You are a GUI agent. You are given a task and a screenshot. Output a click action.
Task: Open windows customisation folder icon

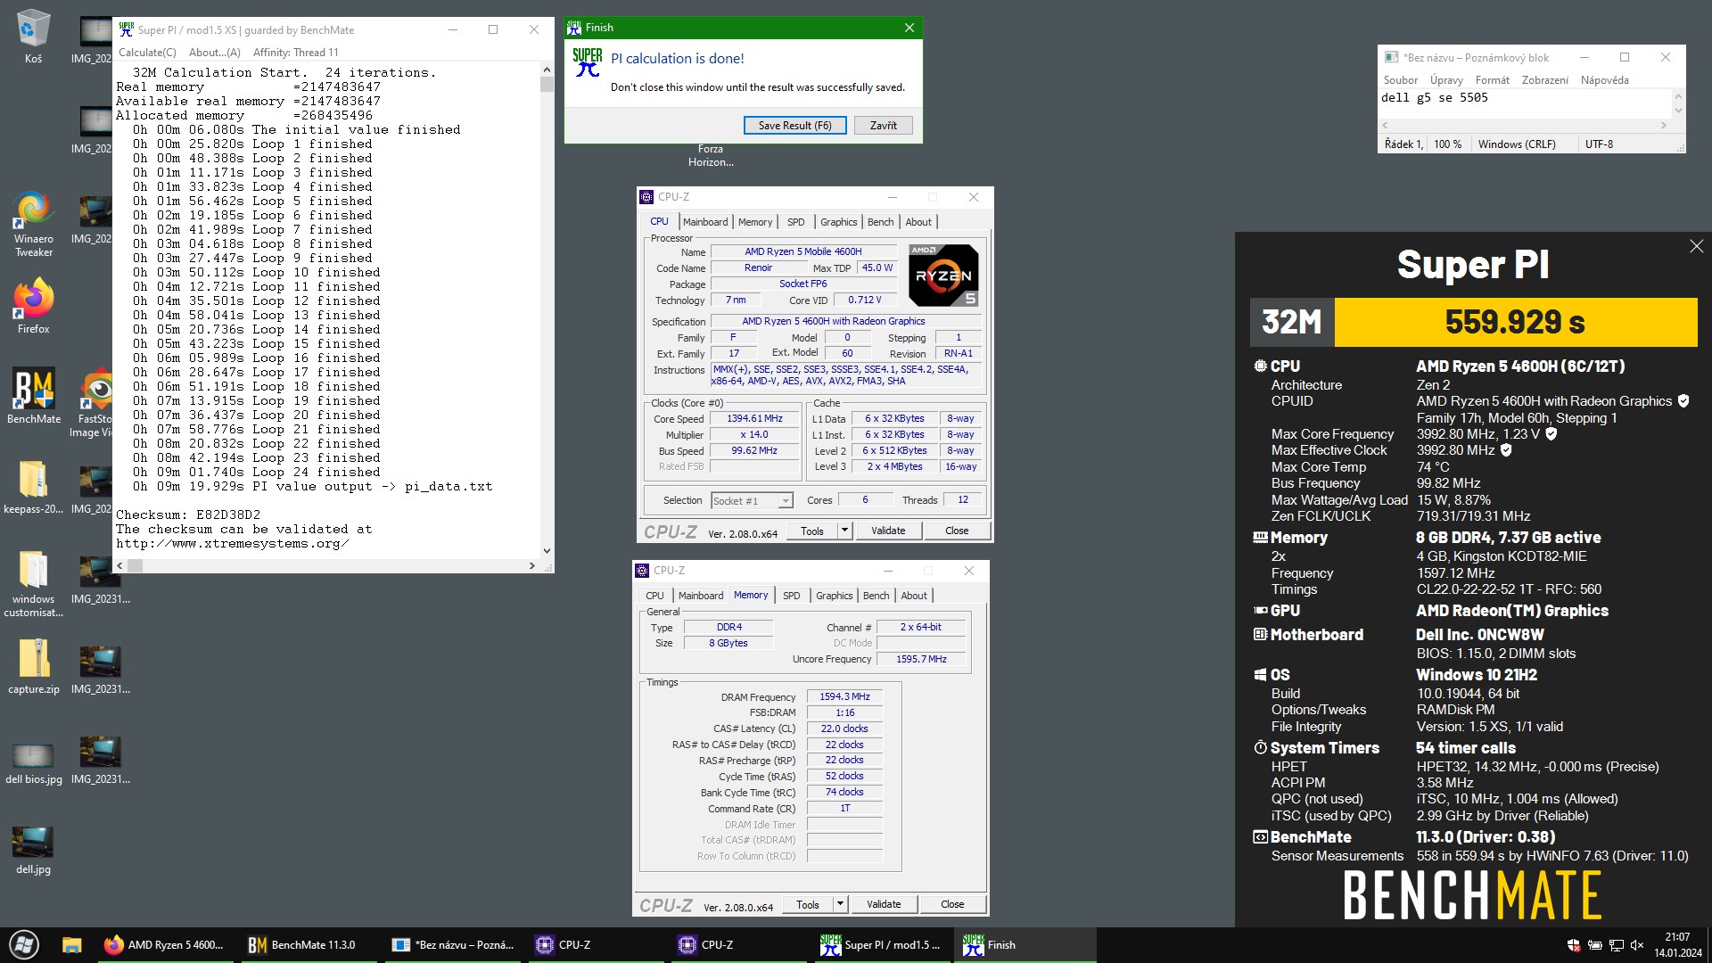point(33,583)
